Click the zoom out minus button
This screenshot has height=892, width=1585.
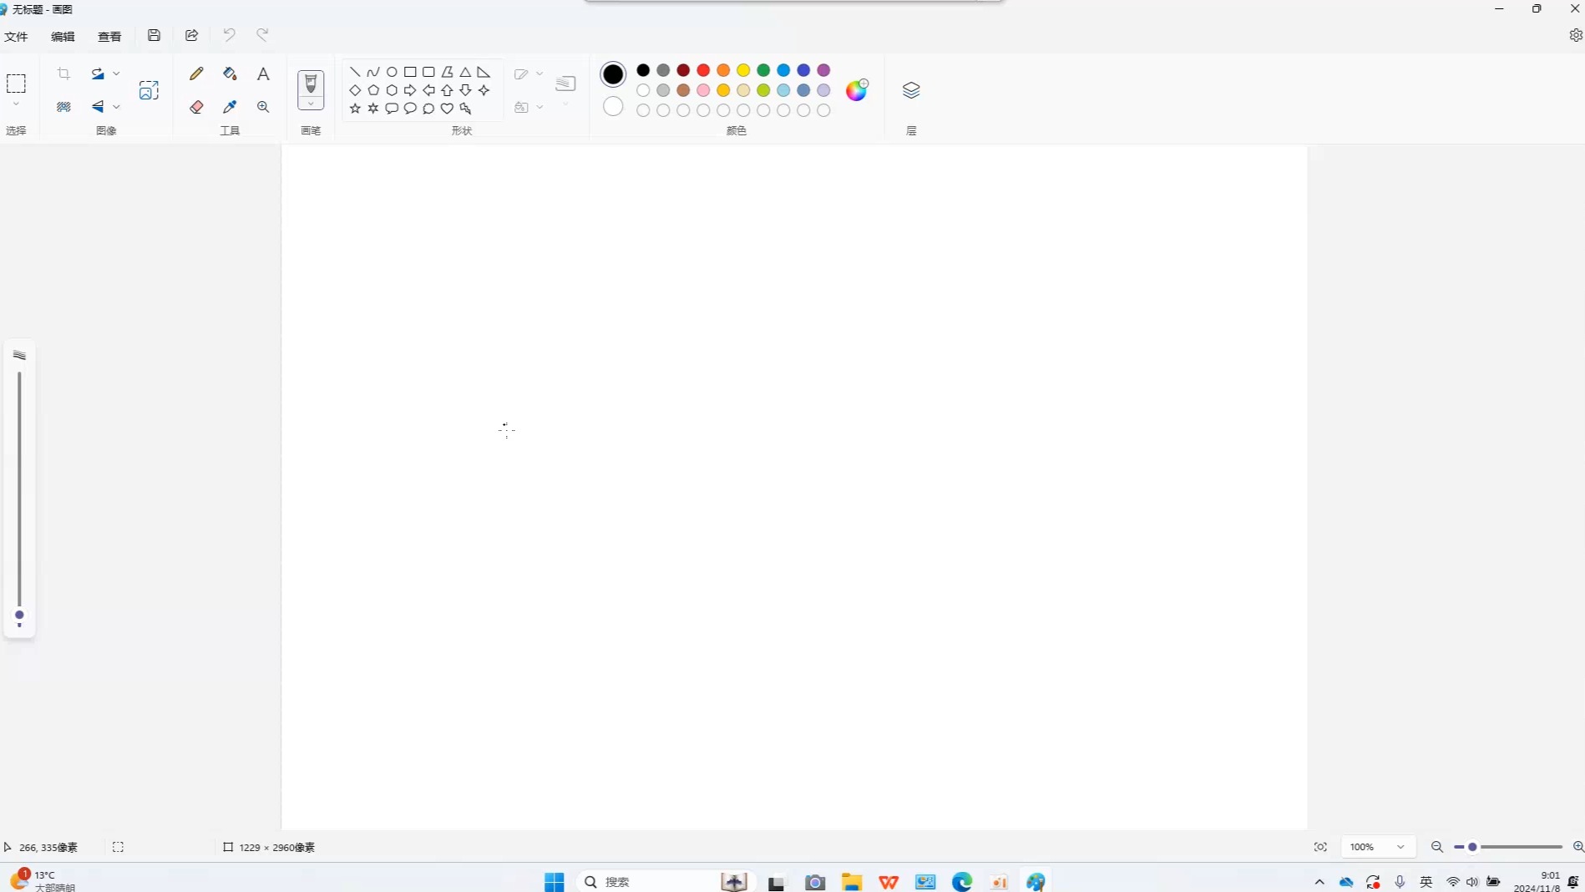tap(1437, 847)
